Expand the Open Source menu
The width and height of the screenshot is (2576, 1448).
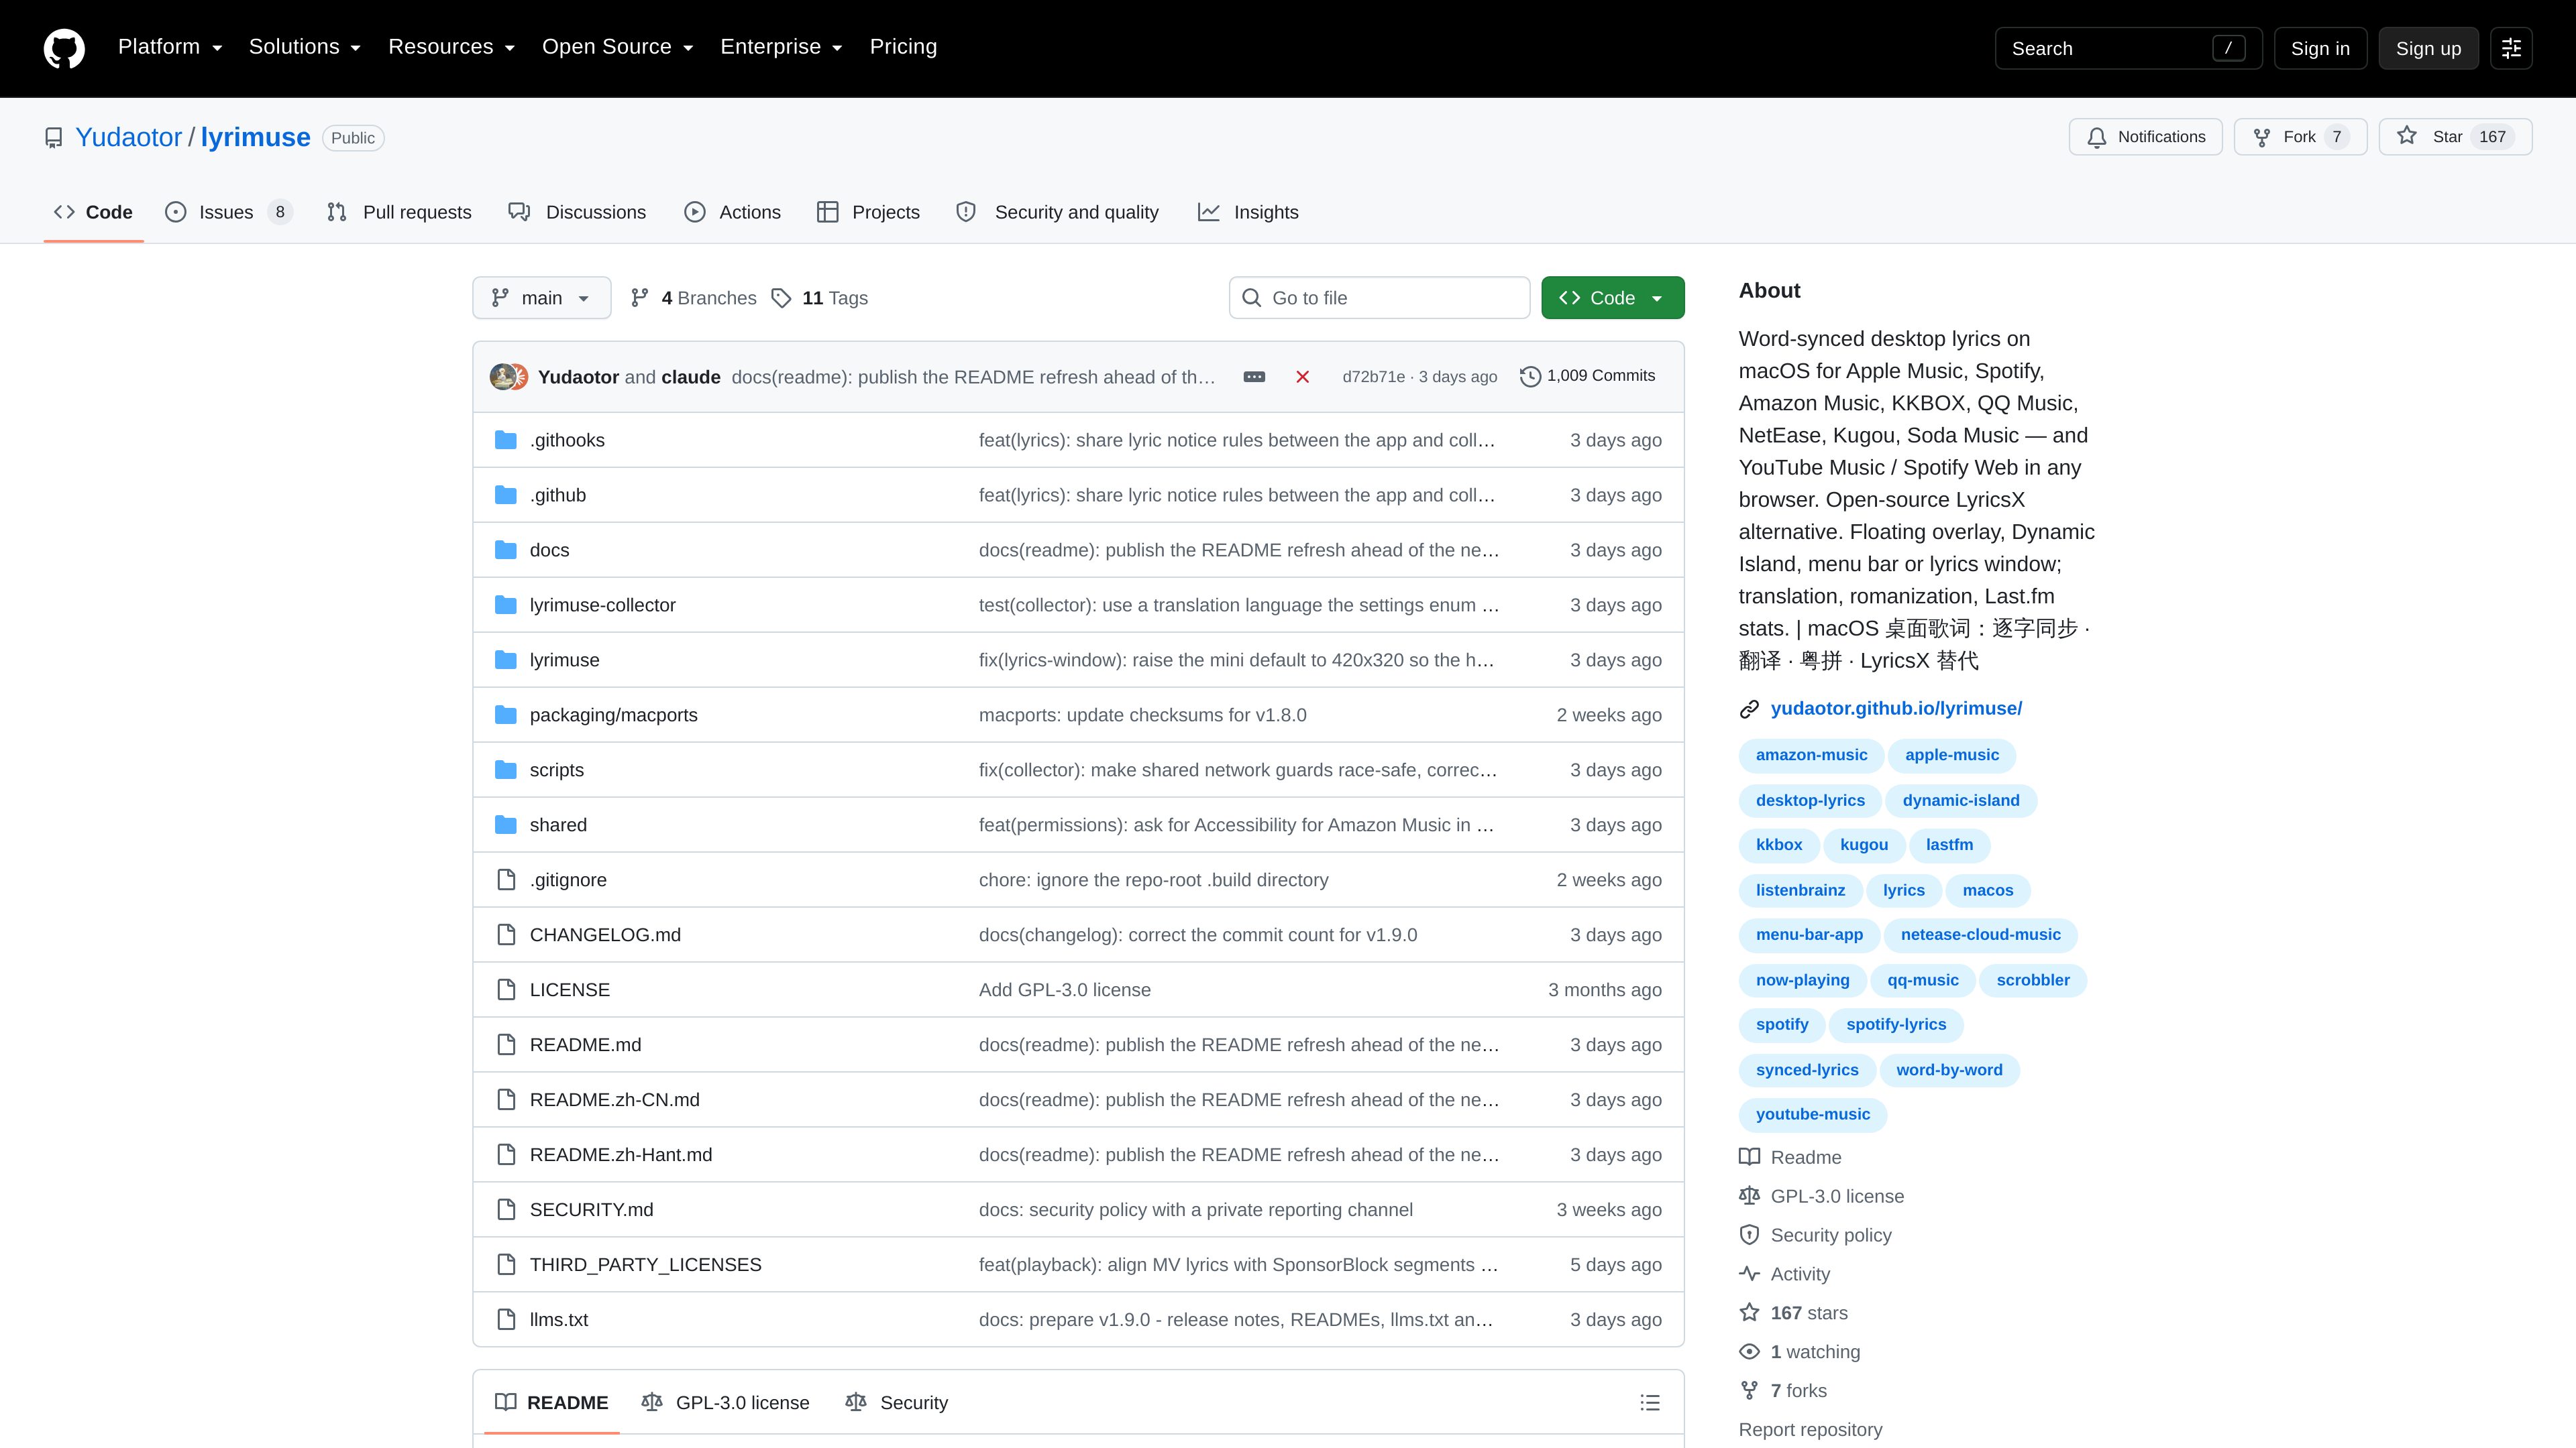coord(617,47)
